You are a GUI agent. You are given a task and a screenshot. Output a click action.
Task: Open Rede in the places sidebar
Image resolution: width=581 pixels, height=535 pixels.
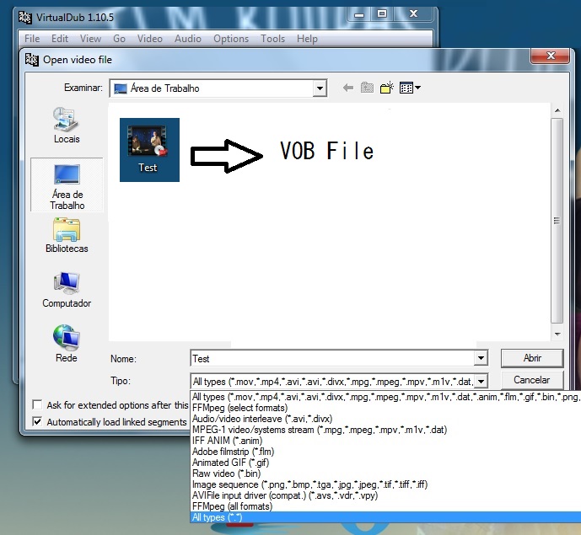[x=67, y=344]
